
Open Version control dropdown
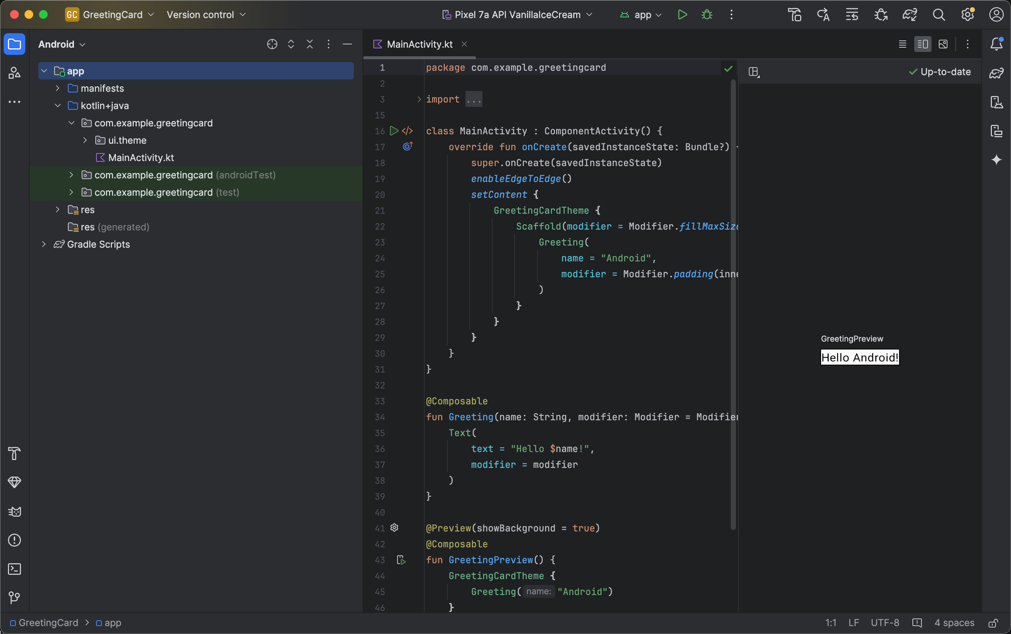coord(206,15)
